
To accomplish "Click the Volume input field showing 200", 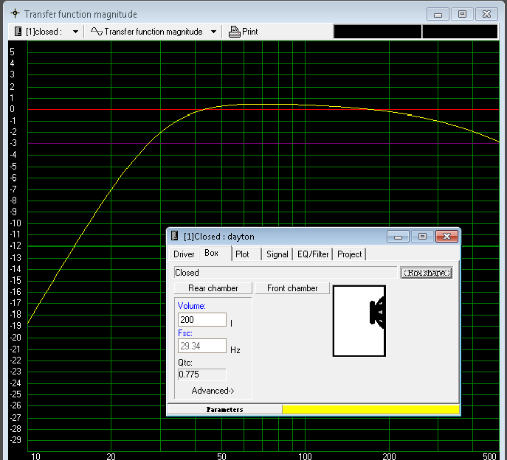I will 201,320.
